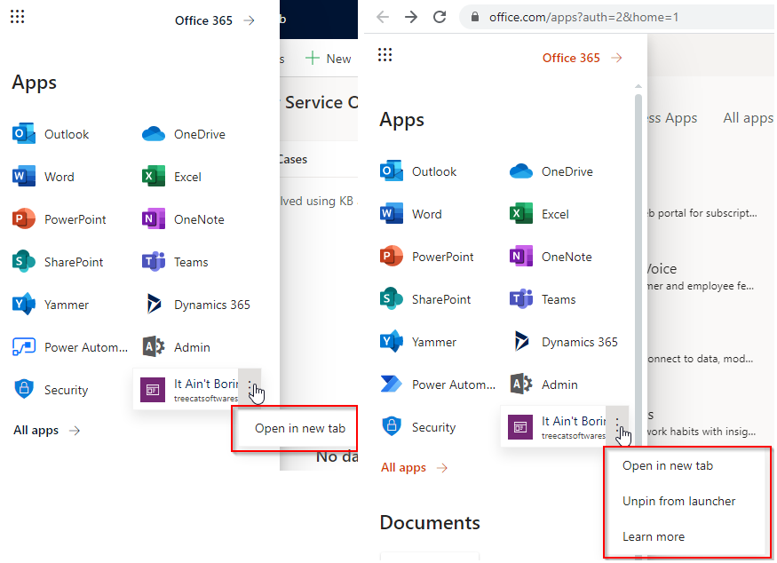Click the browser back button

[x=383, y=18]
